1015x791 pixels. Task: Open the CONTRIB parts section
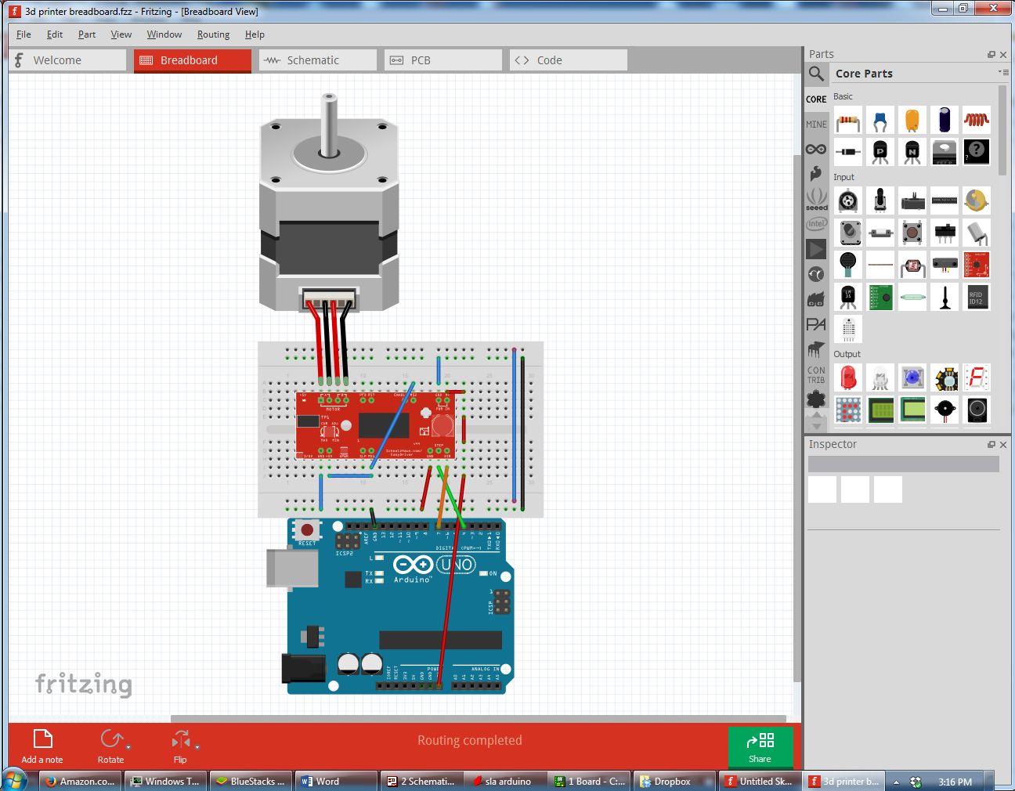click(816, 374)
